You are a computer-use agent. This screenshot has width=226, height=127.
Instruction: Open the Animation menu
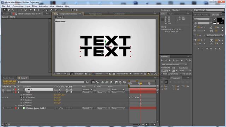[43, 6]
